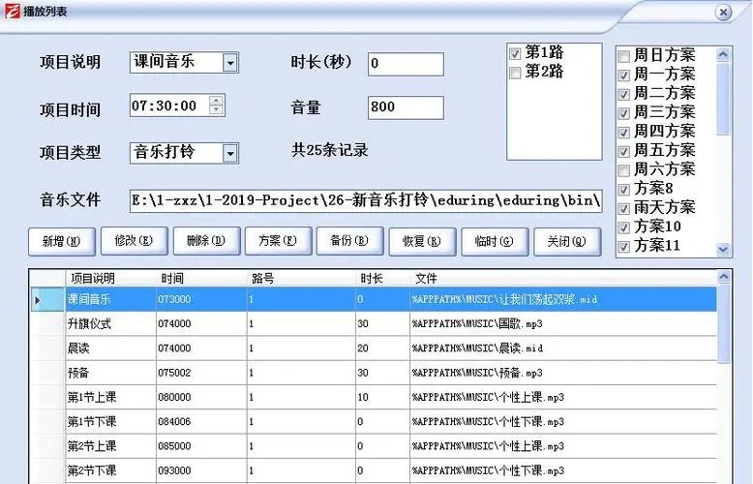
Task: Toggle the 第1路 channel checkbox
Action: 515,53
